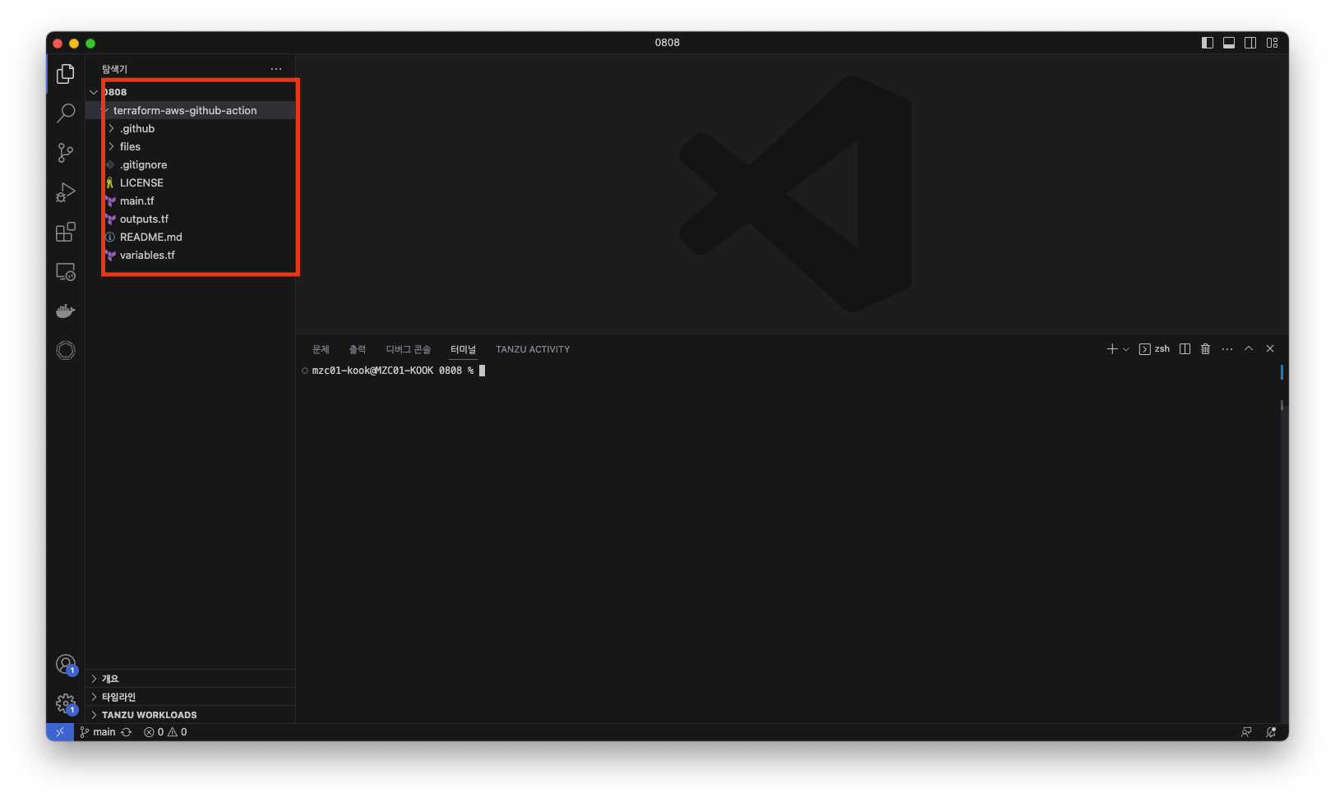Viewport: 1335px width, 802px height.
Task: Click the main branch indicator
Action: pos(98,732)
